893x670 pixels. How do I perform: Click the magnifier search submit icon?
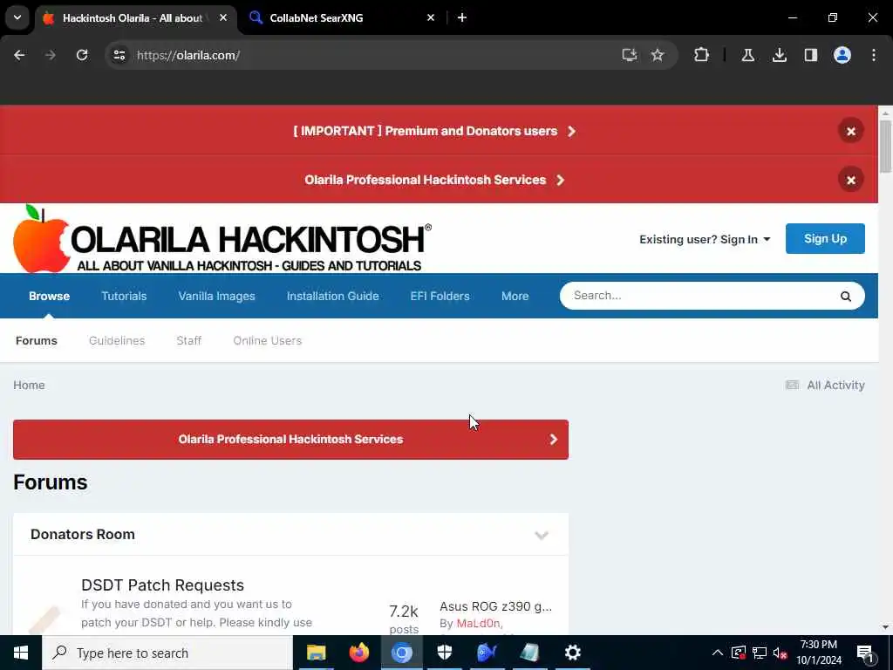click(x=845, y=297)
